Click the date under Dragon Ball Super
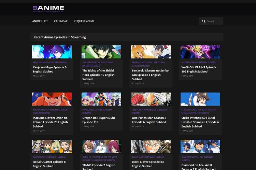The image size is (256, 170). click(88, 126)
